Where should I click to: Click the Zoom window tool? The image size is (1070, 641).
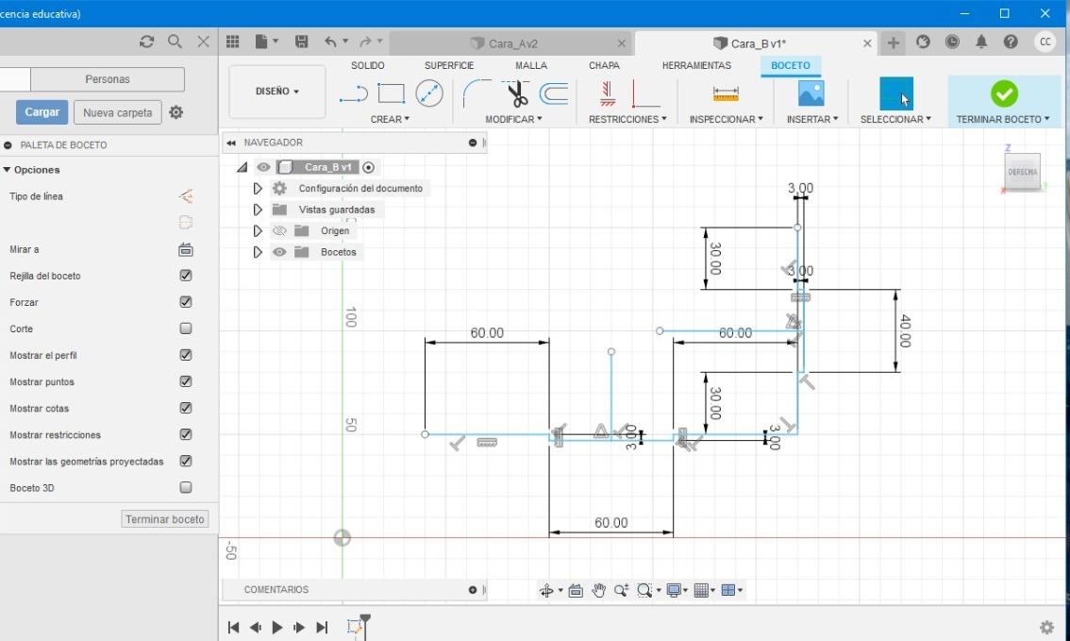pos(644,590)
